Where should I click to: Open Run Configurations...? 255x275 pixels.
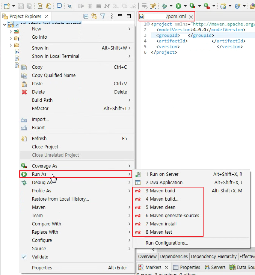tap(191, 243)
